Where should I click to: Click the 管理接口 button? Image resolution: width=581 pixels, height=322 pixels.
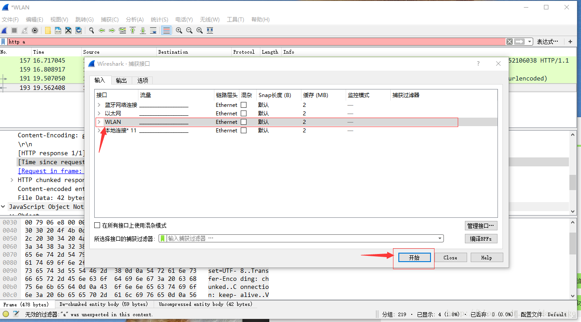(481, 226)
